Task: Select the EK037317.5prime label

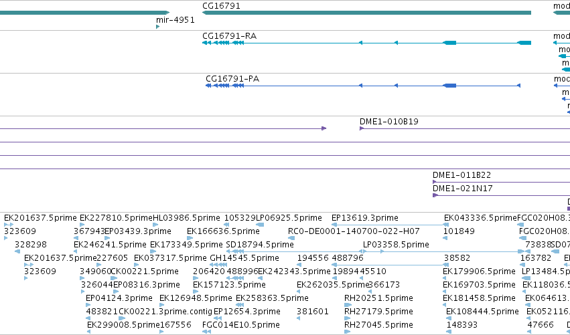Action: point(170,258)
